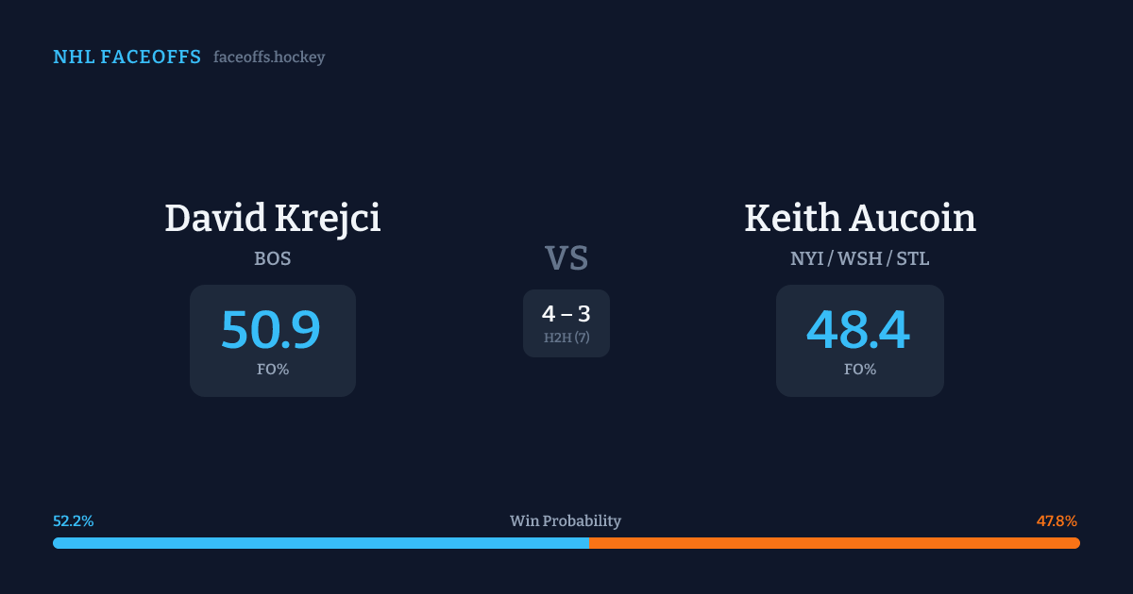Click the blue segment of probability bar
Screen dimensions: 1133x594
pyautogui.click(x=321, y=543)
